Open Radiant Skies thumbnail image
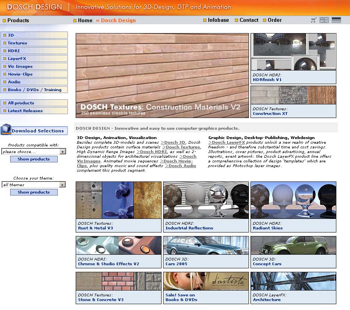This screenshot has height=310, width=350. (x=293, y=200)
